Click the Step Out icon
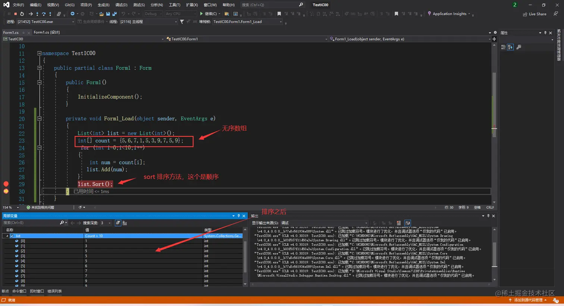The height and width of the screenshot is (306, 564). (50, 14)
